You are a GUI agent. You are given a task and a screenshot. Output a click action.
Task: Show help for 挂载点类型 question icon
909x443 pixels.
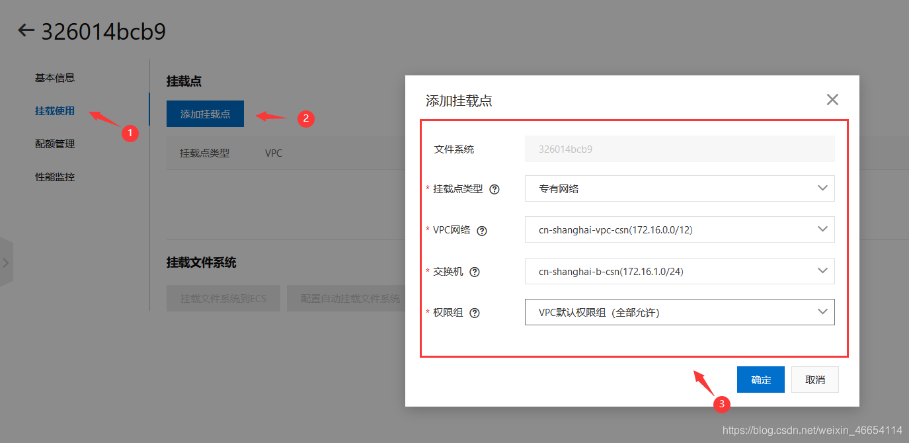point(494,189)
